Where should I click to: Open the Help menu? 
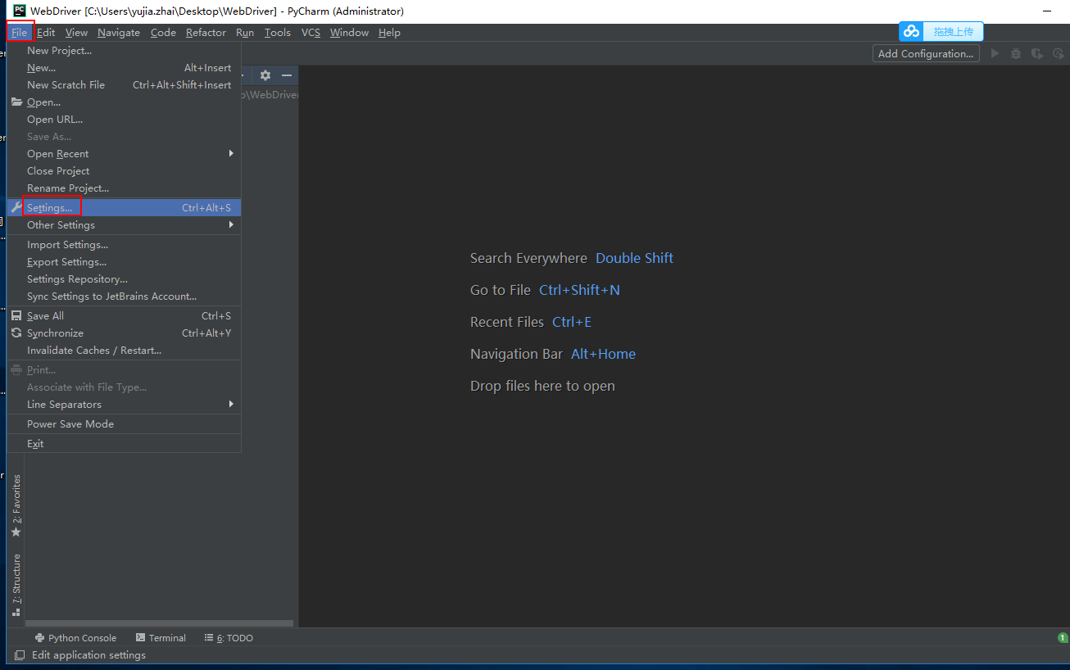389,33
